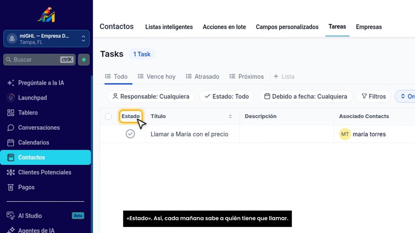
Task: Click the Agentes de IA sparkle icon
Action: pos(11,230)
